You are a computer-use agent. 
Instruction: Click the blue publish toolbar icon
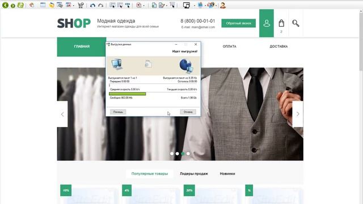200,5
